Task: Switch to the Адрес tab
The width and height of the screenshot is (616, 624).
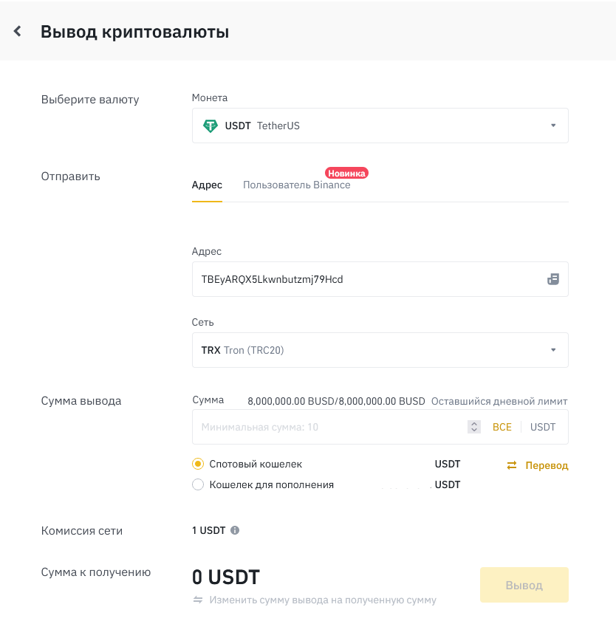Action: click(x=207, y=185)
